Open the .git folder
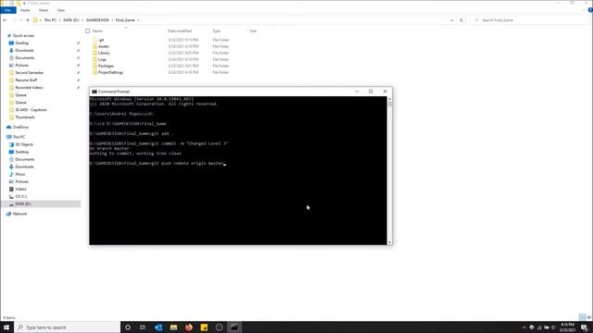 coord(101,40)
